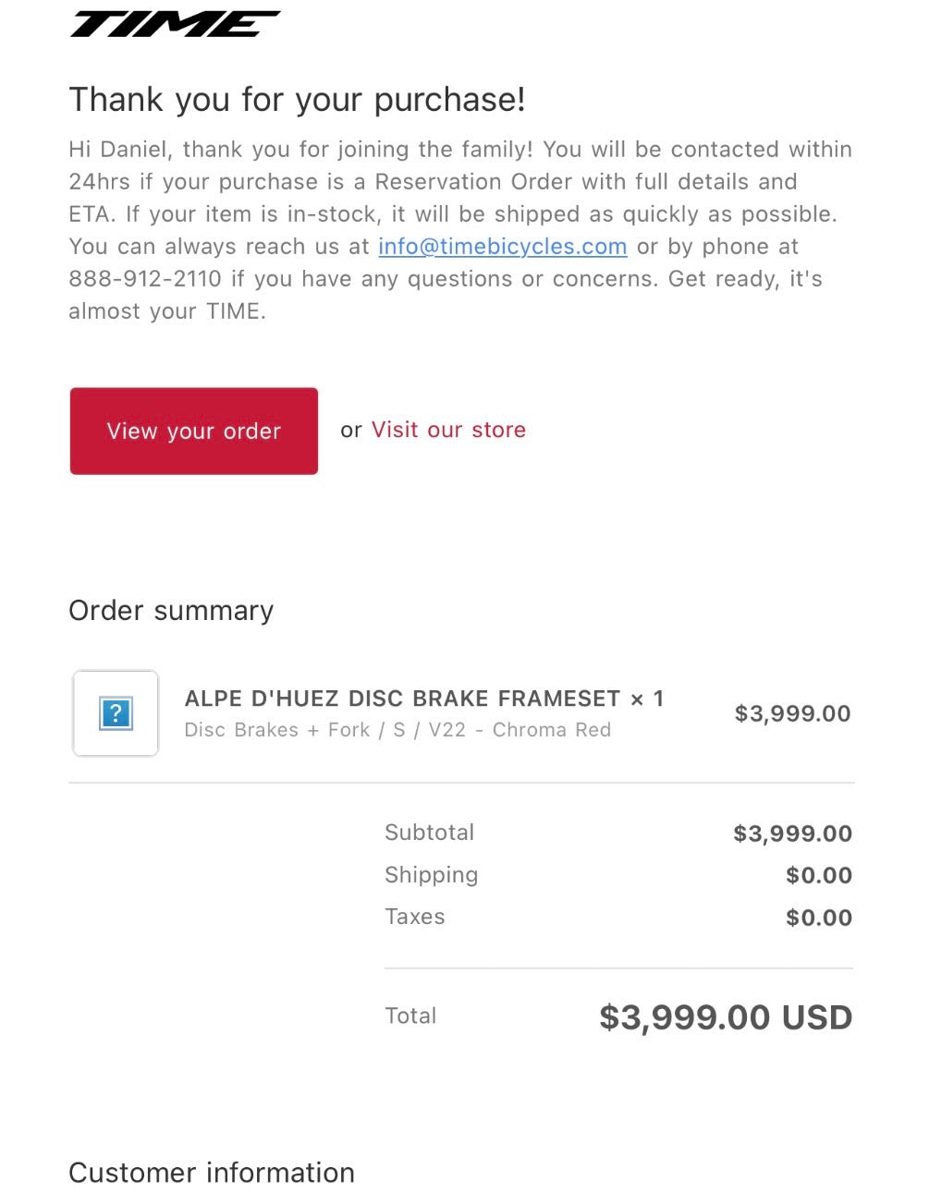Click the broken product image placeholder
The image size is (929, 1204).
(x=116, y=713)
